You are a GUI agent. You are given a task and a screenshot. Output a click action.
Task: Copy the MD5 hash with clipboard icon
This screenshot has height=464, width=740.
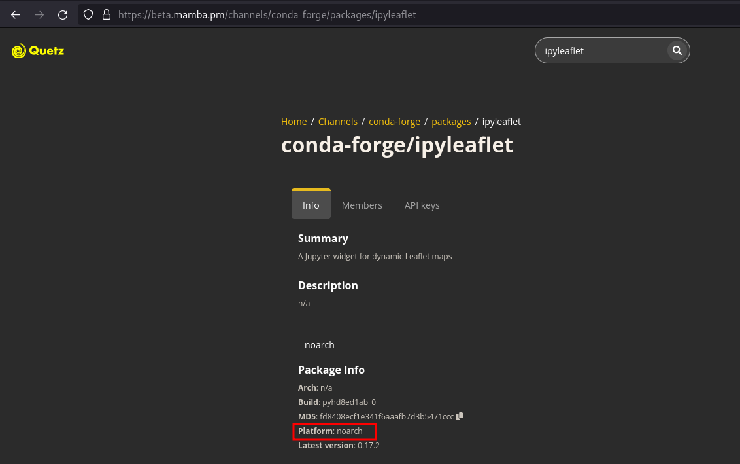click(x=460, y=416)
